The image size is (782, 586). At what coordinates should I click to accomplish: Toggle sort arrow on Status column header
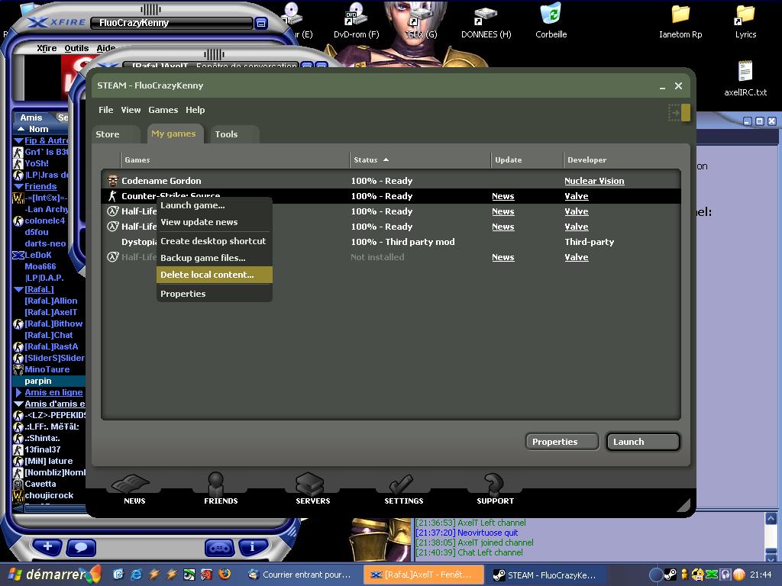[386, 160]
